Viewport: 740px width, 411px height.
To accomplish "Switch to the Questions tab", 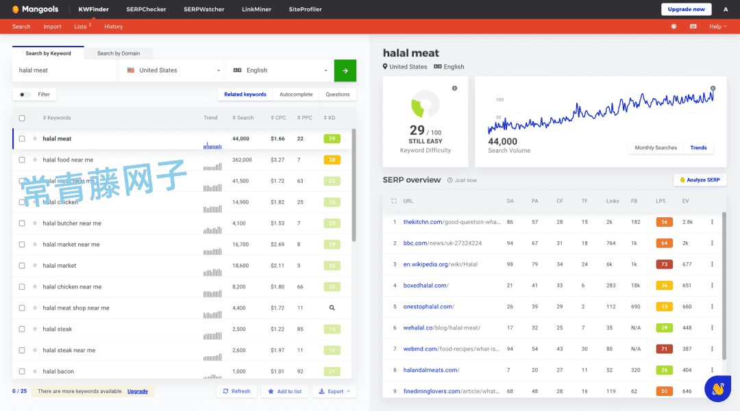I will tap(337, 95).
